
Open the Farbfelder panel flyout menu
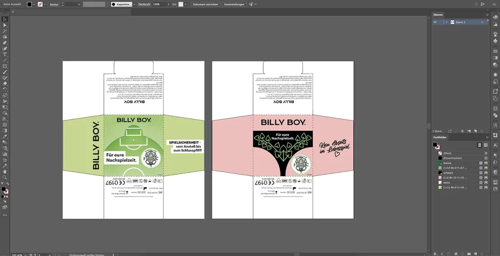(x=487, y=137)
